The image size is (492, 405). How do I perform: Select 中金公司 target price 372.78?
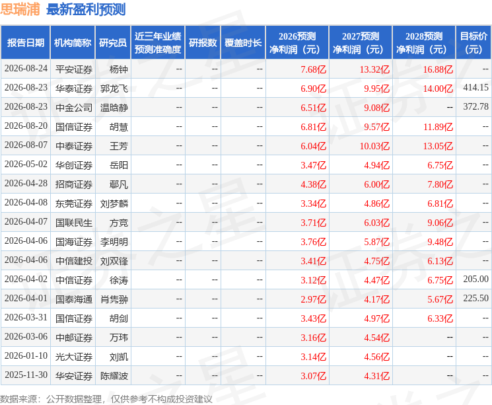475,107
